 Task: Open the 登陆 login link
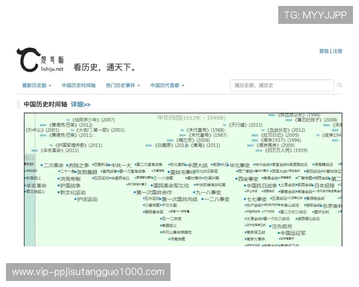(324, 51)
